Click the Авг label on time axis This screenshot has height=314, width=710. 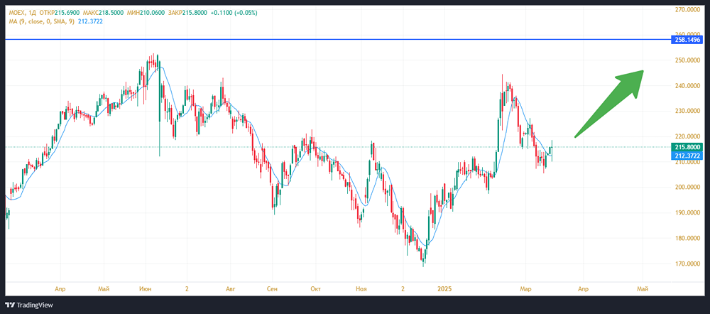[x=230, y=289]
